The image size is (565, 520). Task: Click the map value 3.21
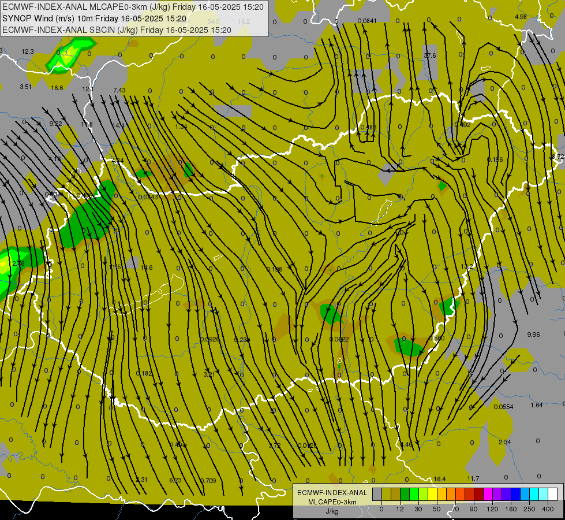(x=209, y=374)
